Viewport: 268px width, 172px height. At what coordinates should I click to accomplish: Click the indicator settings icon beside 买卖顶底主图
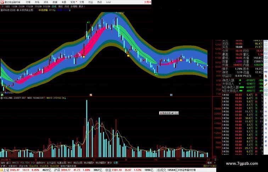(18, 10)
